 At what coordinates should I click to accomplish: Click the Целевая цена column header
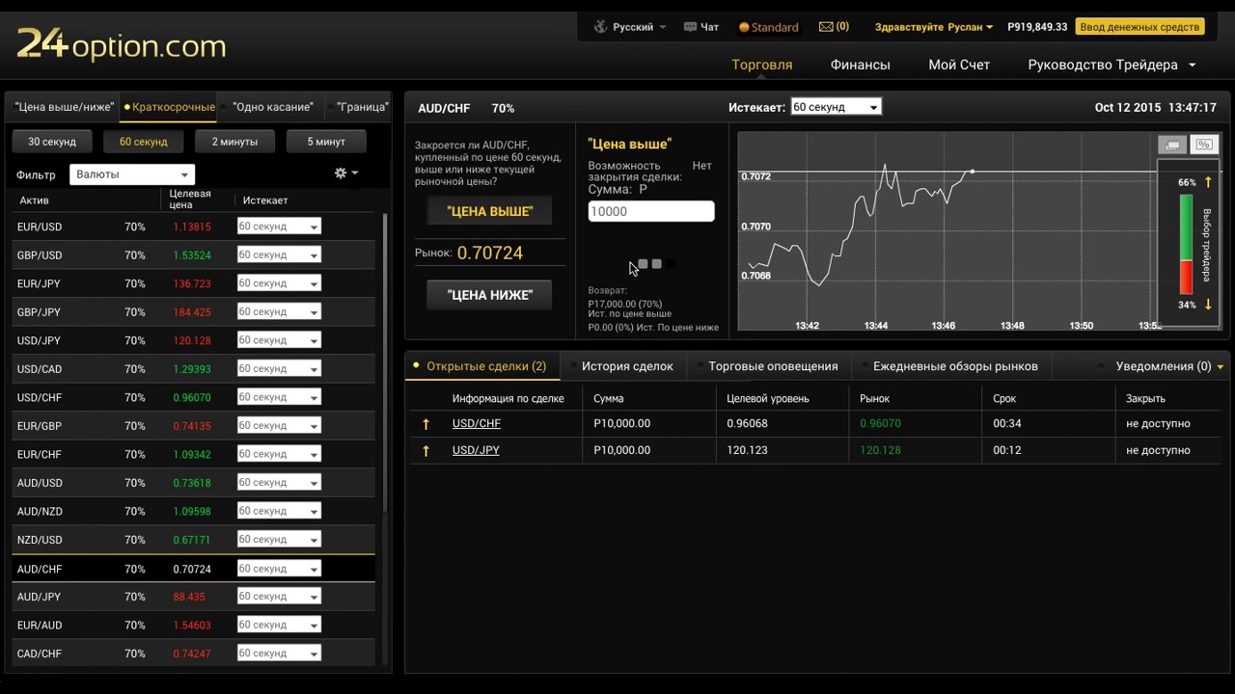point(190,200)
